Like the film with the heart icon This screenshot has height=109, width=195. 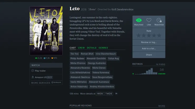tap(149, 20)
